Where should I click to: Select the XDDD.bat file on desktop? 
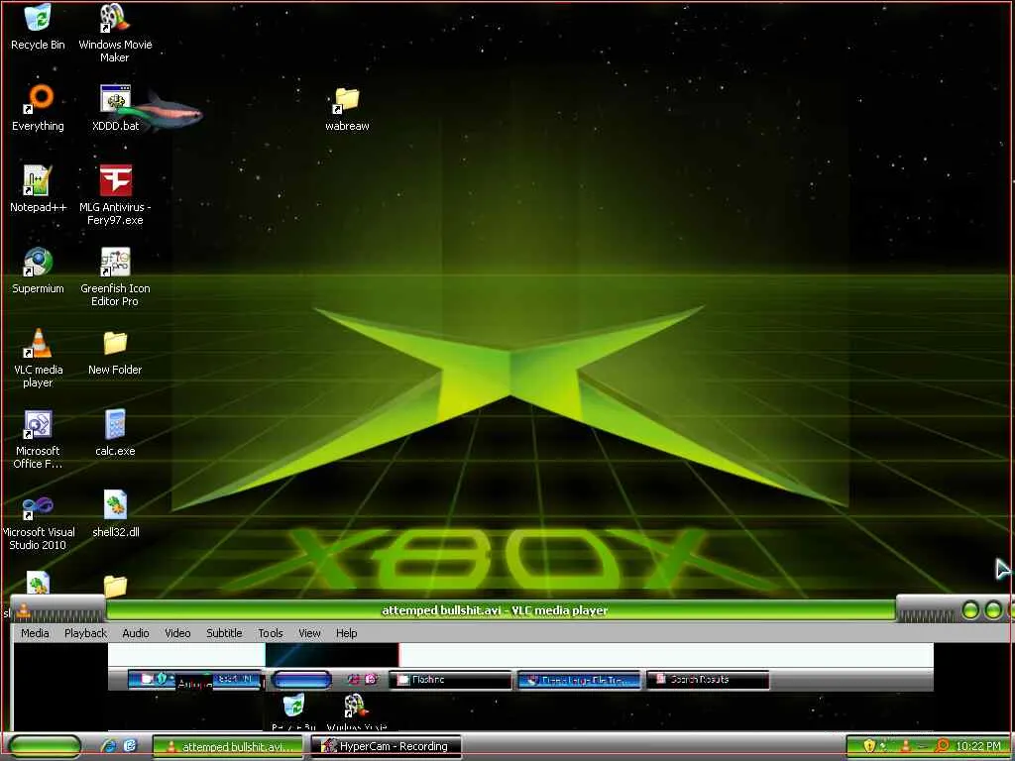coord(115,107)
